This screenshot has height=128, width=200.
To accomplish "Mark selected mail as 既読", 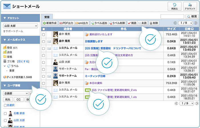I will [132, 23].
